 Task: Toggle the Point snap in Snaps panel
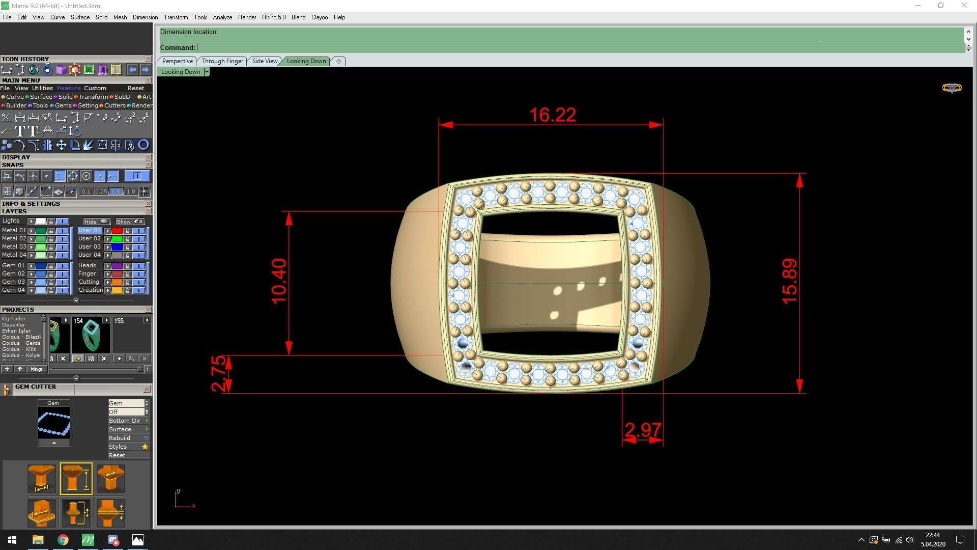[46, 176]
